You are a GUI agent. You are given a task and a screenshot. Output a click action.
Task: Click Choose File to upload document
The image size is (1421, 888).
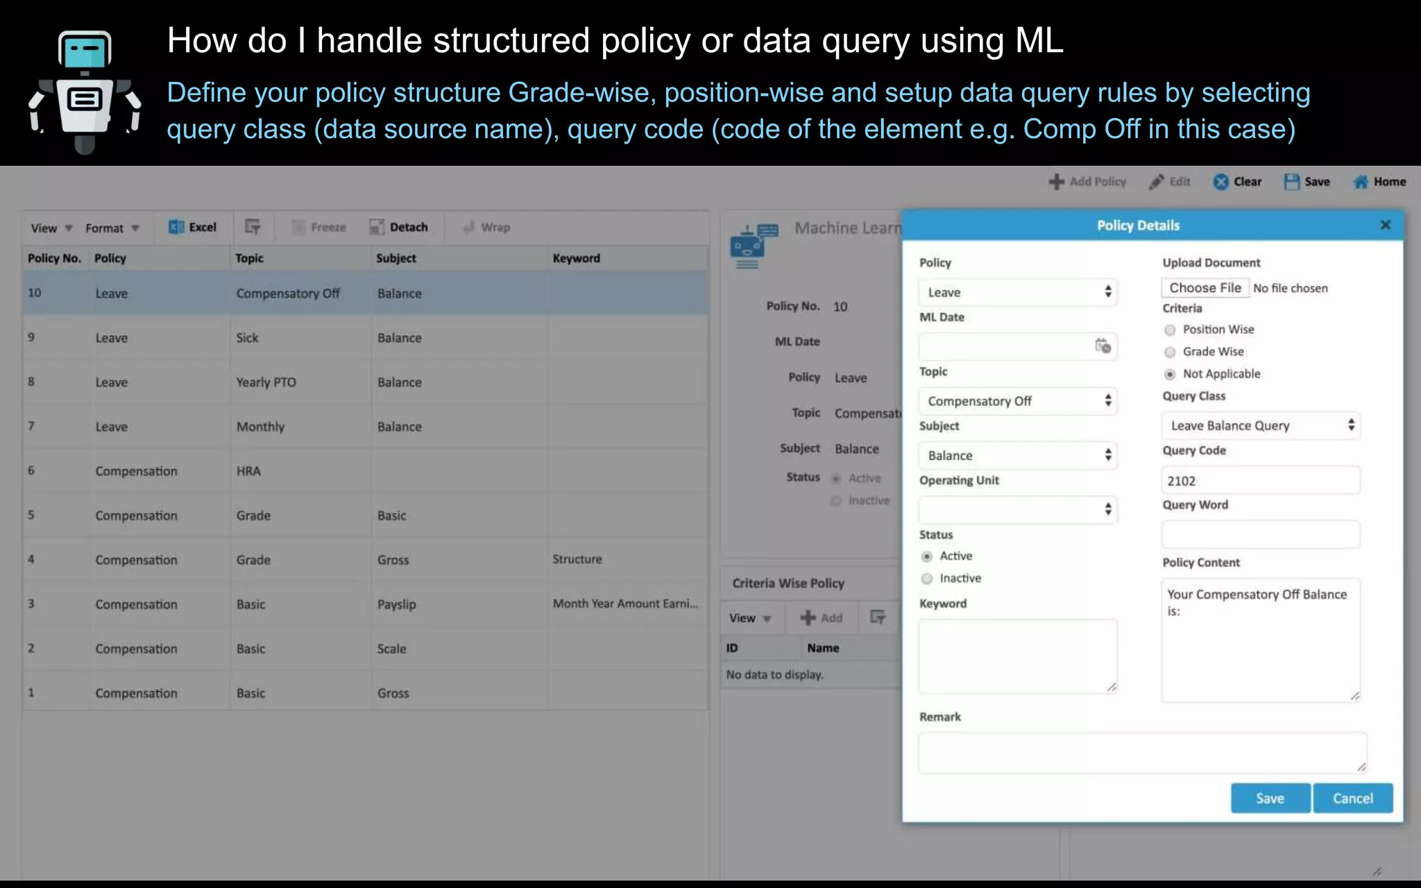click(x=1205, y=288)
